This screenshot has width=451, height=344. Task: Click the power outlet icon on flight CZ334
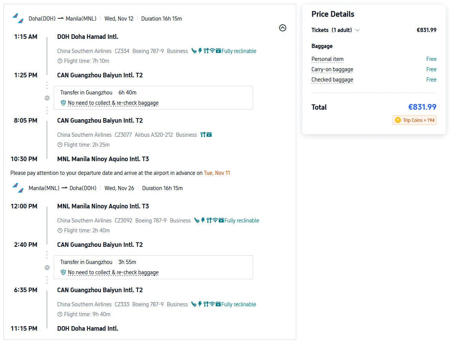[x=200, y=51]
